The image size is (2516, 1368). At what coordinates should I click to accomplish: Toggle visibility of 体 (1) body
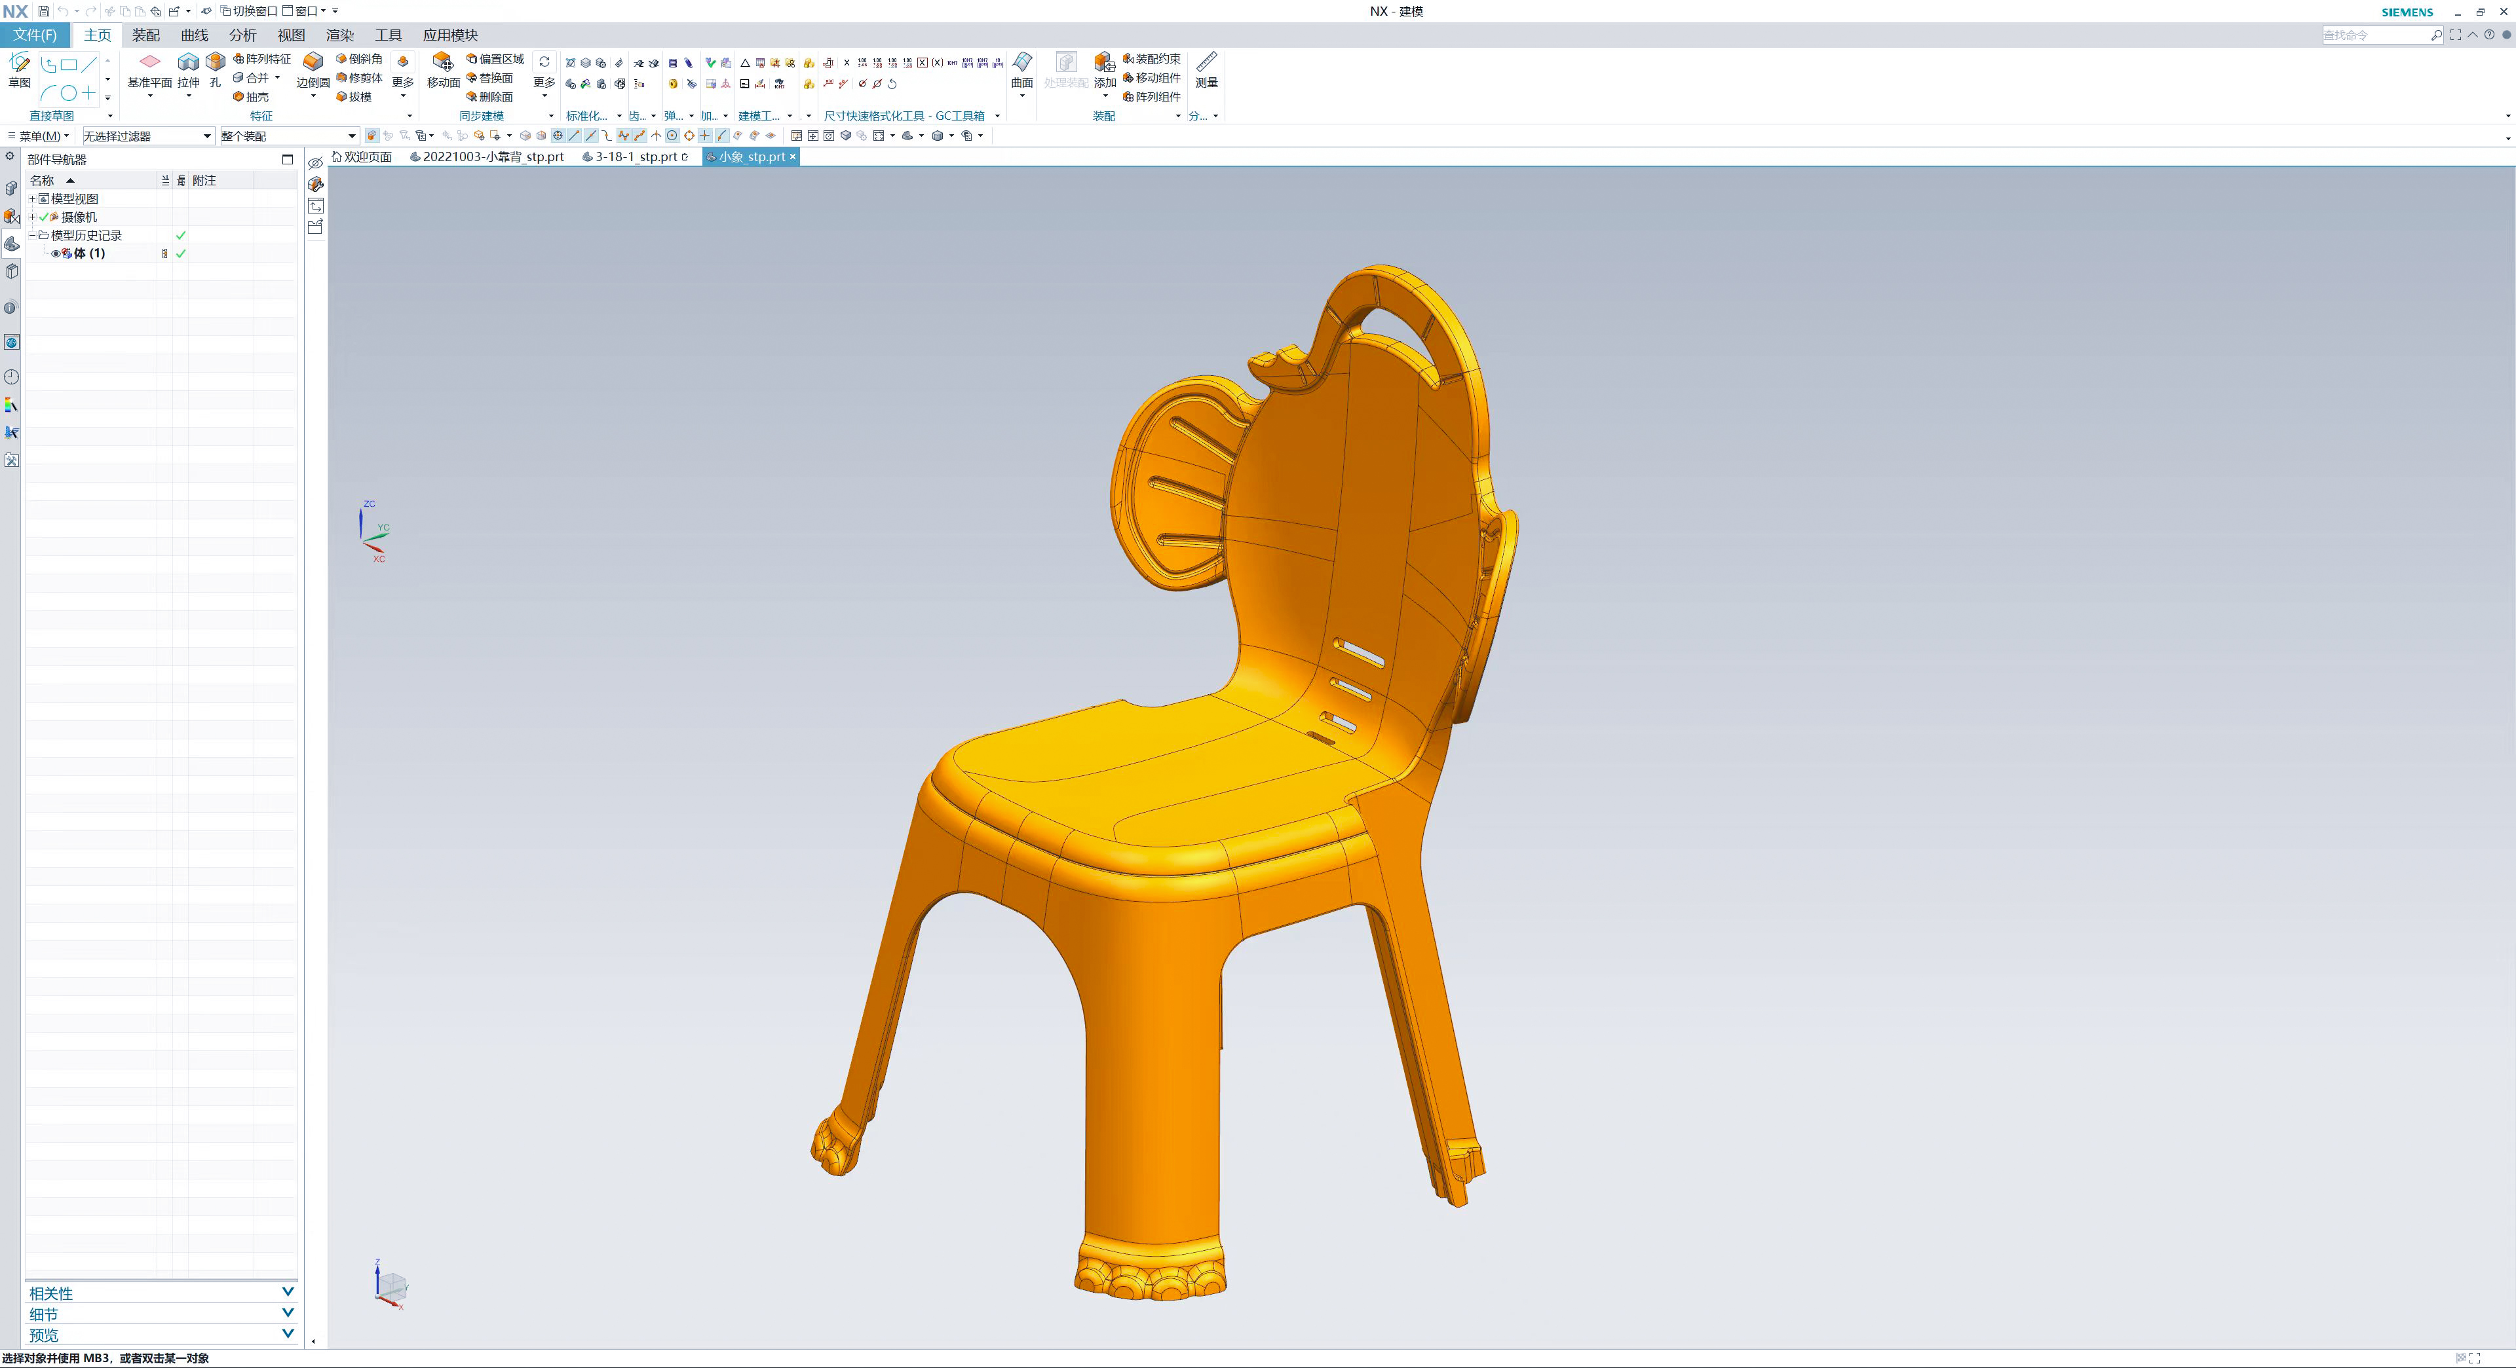pos(56,253)
